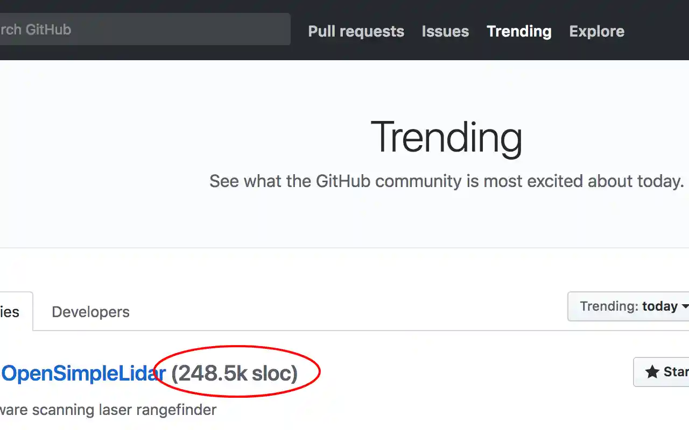Screen dimensions: 689x430
Task: Select Trending in the top navigation bar
Action: point(519,31)
